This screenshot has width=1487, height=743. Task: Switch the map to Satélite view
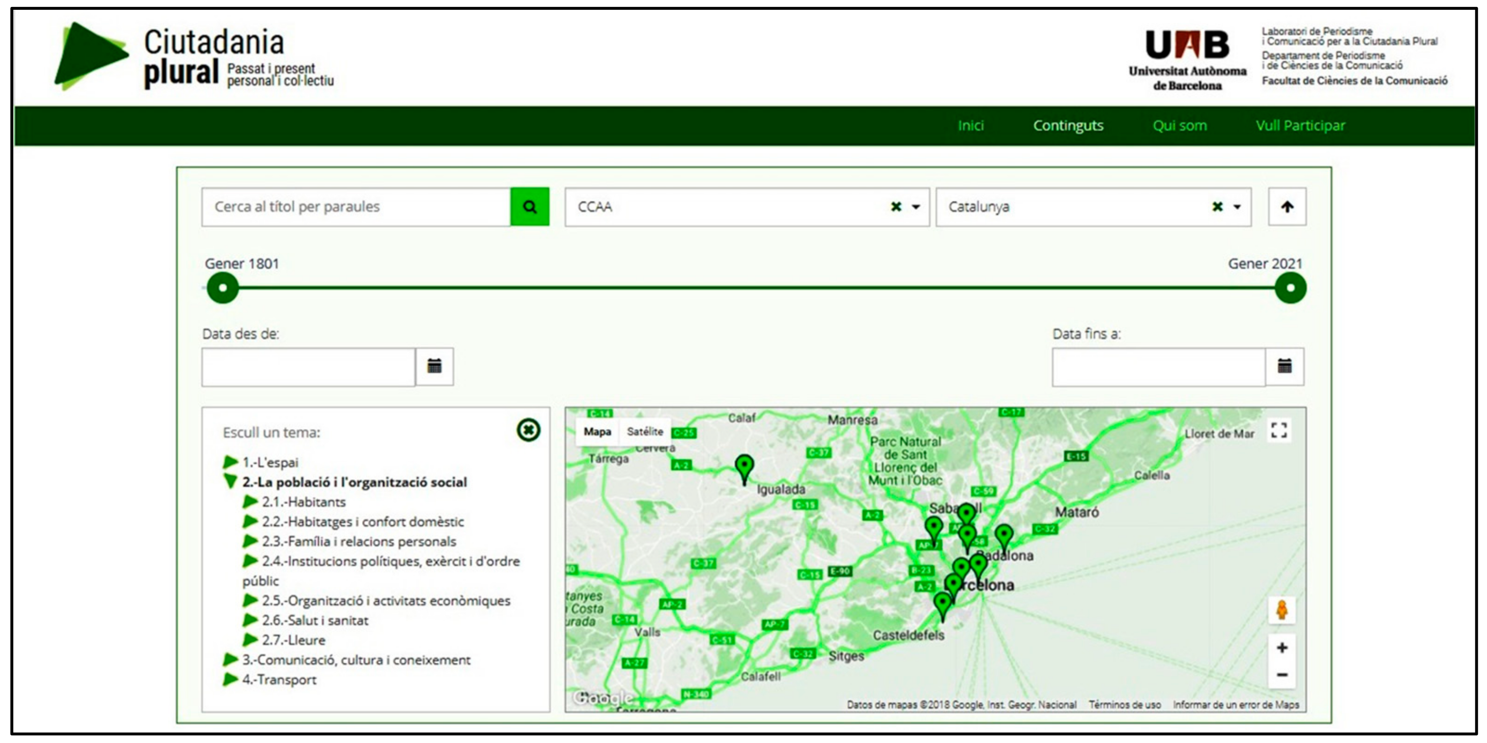coord(645,431)
